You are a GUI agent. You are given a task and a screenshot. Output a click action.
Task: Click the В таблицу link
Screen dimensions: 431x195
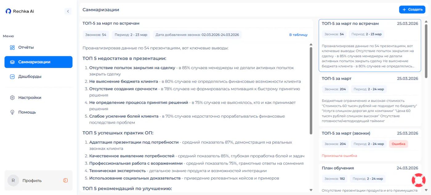(298, 35)
